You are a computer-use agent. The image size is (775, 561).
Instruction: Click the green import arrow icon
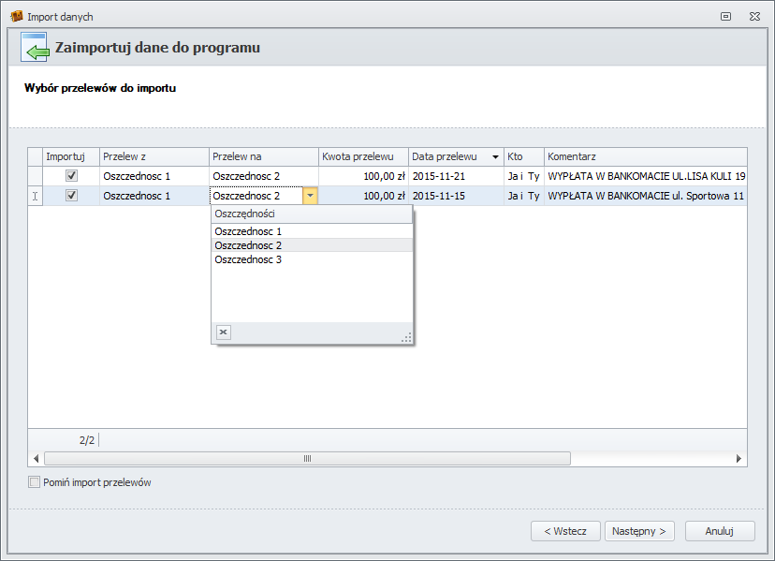click(x=35, y=48)
